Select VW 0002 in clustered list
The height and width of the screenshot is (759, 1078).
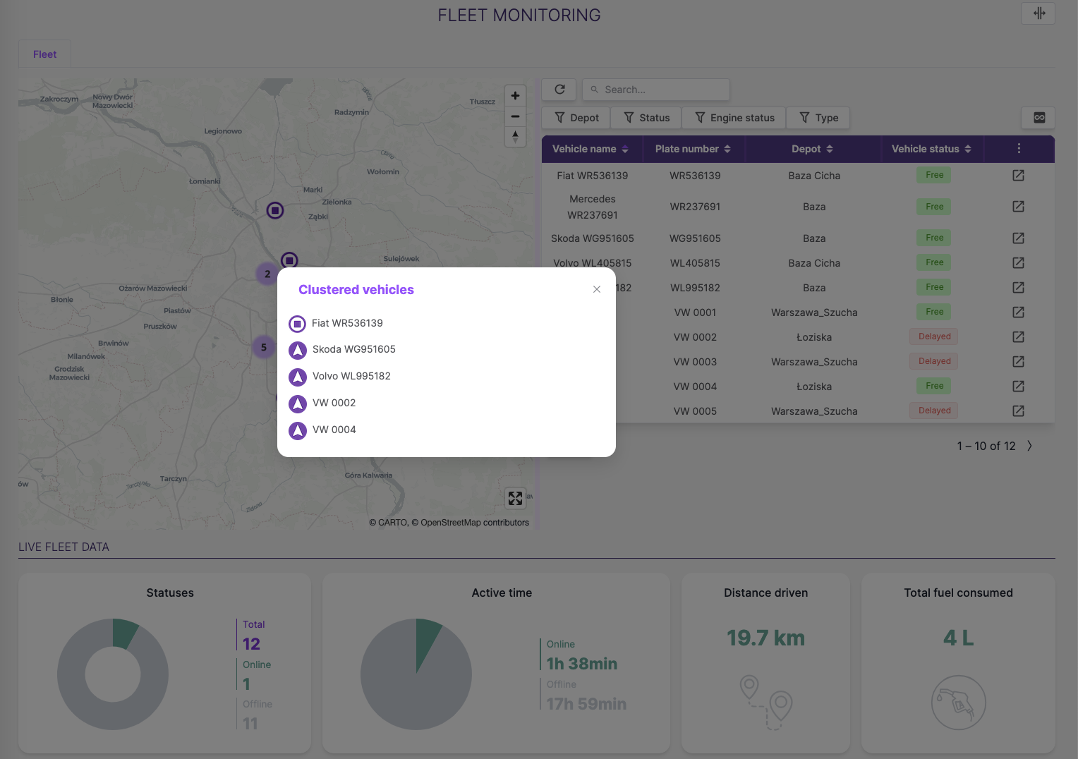(x=334, y=403)
